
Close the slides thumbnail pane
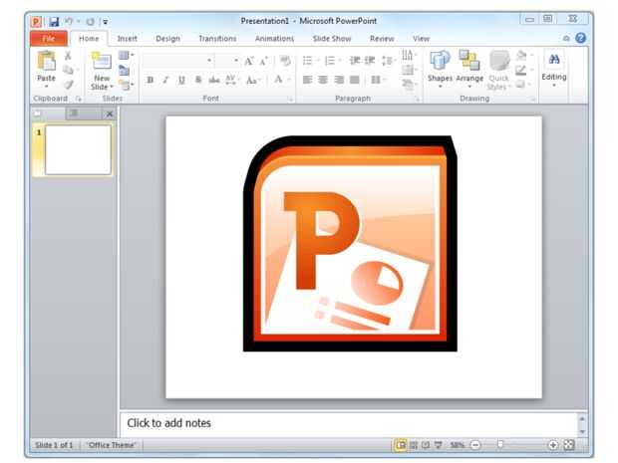pyautogui.click(x=110, y=115)
